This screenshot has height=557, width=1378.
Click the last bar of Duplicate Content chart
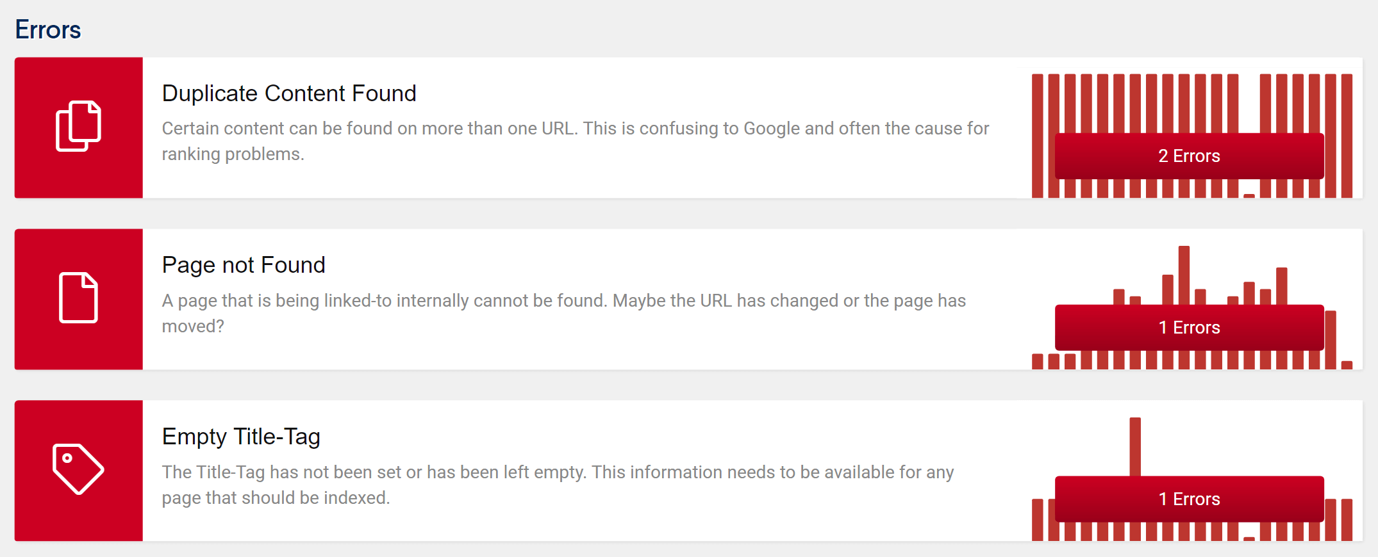coord(1347,136)
